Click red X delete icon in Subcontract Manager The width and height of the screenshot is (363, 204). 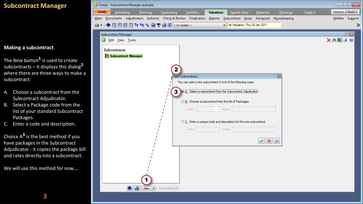pos(329,40)
